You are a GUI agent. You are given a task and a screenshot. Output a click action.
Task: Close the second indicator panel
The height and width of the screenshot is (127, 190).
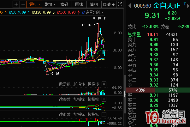104,99
